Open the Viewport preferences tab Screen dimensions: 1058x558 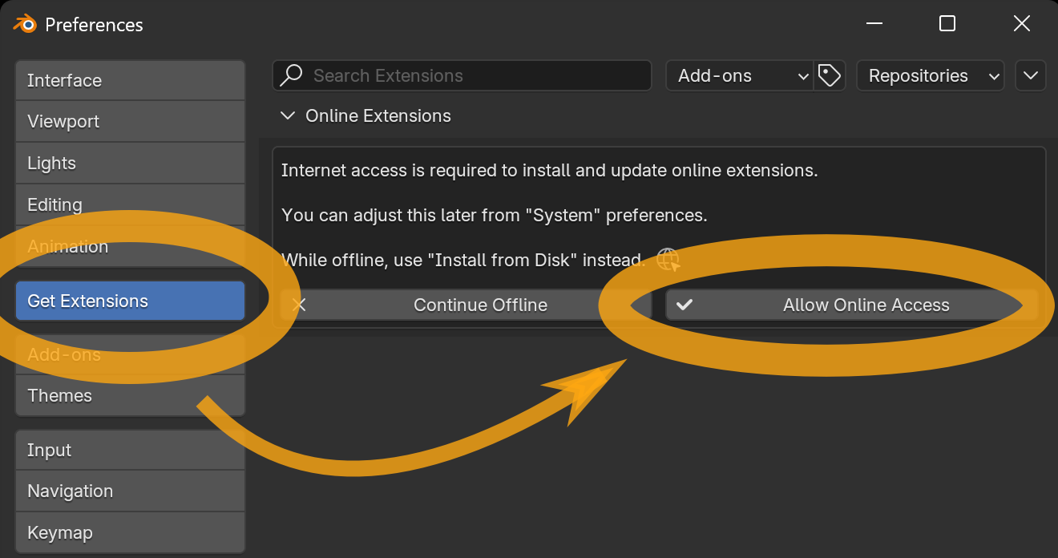click(x=130, y=122)
